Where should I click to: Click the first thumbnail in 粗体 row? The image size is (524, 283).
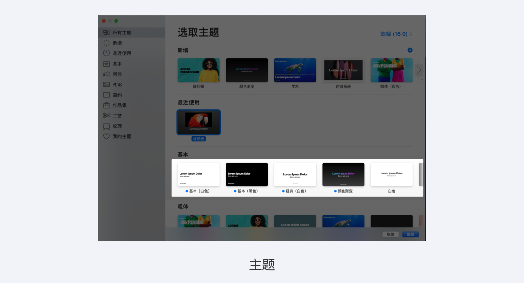198,221
